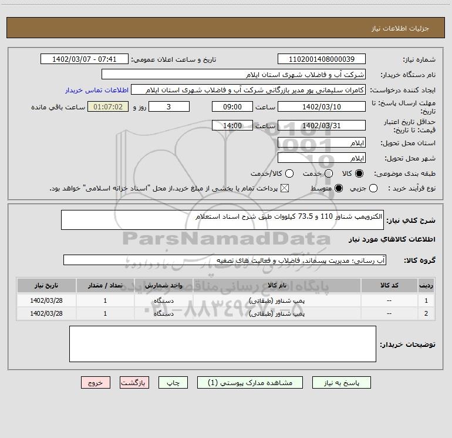This screenshot has width=452, height=438.
Task: Click row number 1 cell
Action: click(x=426, y=300)
